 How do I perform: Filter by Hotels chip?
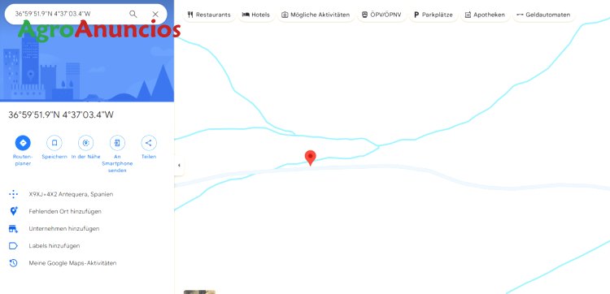pyautogui.click(x=256, y=15)
